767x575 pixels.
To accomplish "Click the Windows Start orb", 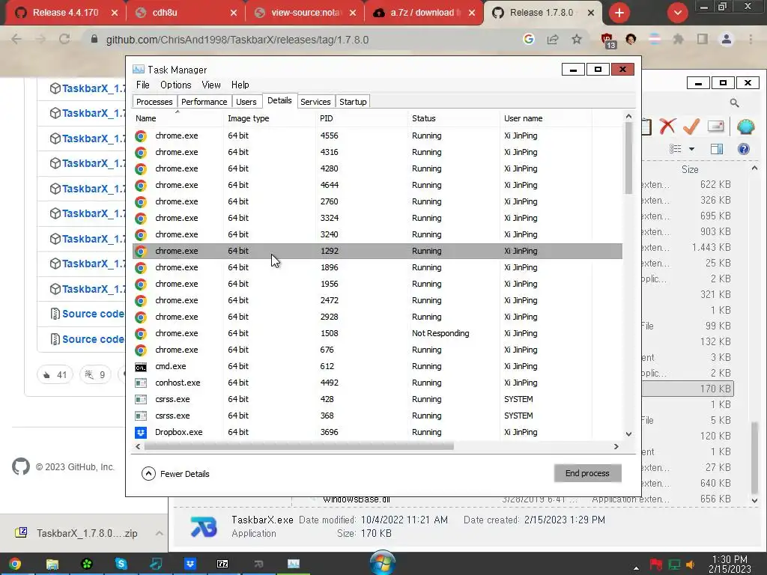I will point(383,562).
